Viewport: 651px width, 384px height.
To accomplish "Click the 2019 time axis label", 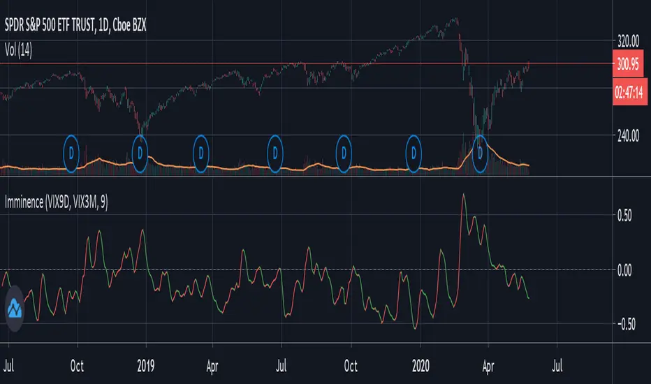I will 146,366.
